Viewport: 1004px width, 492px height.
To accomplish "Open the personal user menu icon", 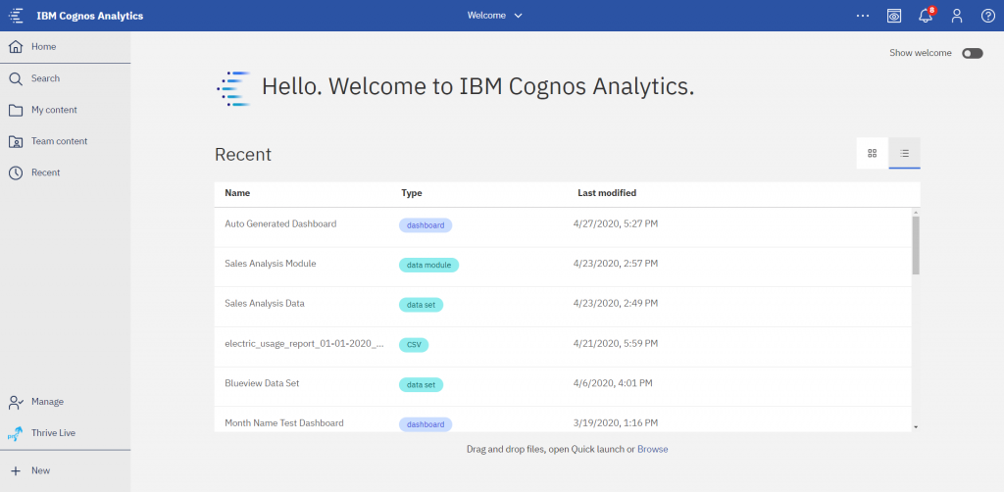I will pos(957,16).
